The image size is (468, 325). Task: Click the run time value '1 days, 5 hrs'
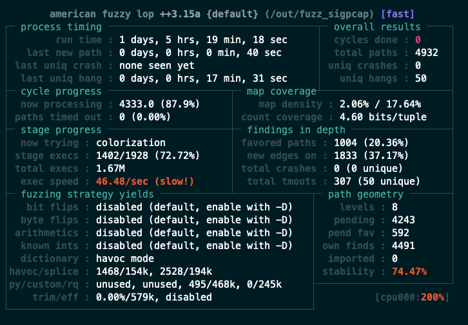[145, 40]
